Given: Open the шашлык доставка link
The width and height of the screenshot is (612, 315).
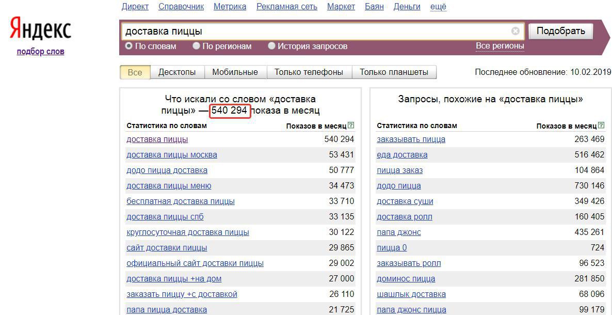Looking at the screenshot, I should [x=411, y=294].
